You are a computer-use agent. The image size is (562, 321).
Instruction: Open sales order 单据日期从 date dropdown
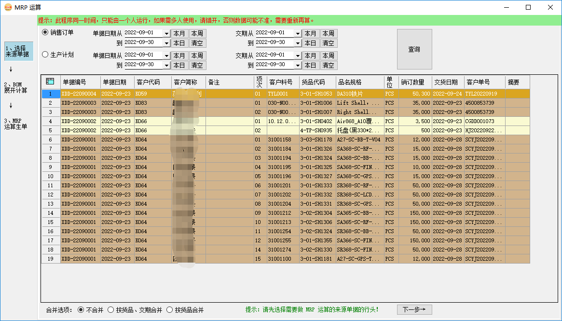tap(166, 34)
